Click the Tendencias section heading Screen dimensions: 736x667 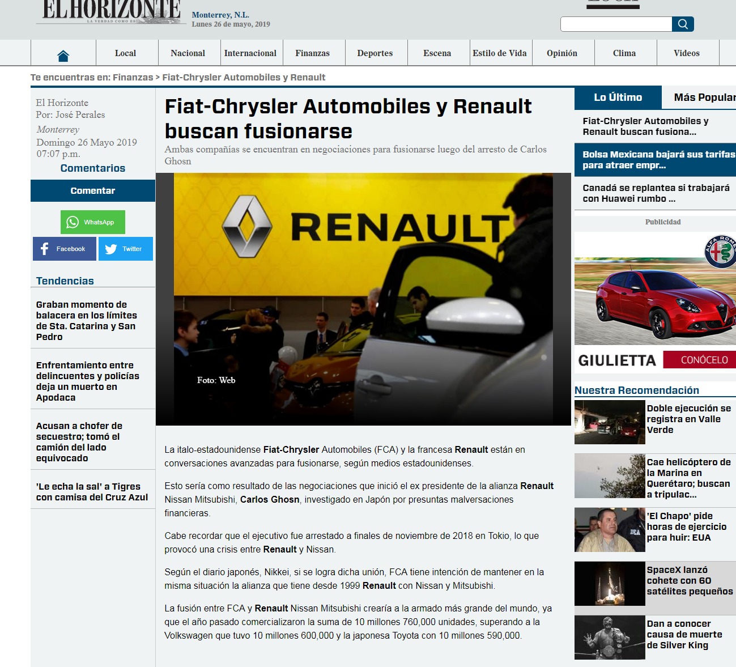65,281
